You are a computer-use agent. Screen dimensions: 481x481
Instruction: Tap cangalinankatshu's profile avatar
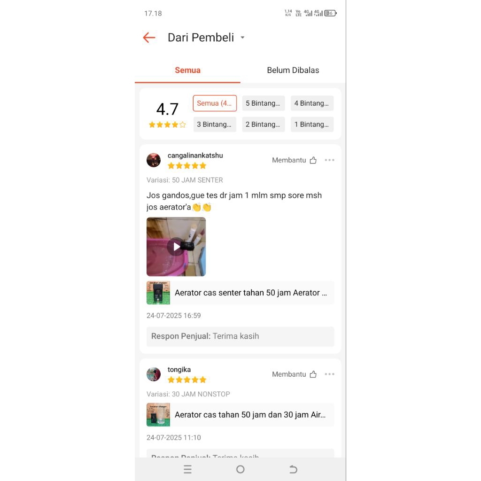tap(154, 160)
